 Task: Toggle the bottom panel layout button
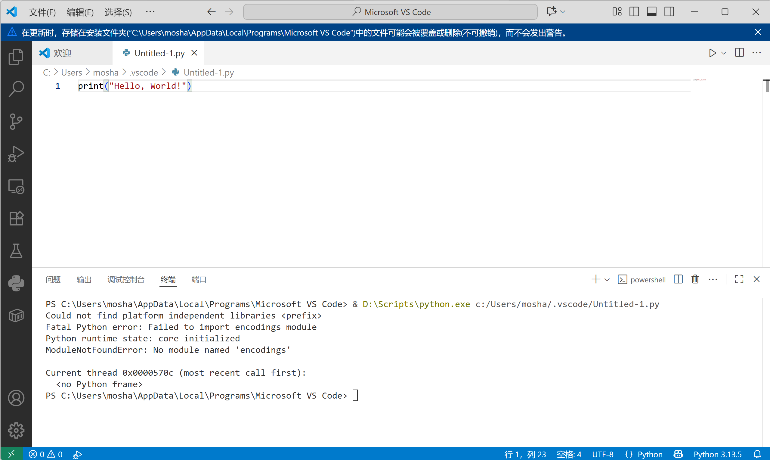pos(651,12)
